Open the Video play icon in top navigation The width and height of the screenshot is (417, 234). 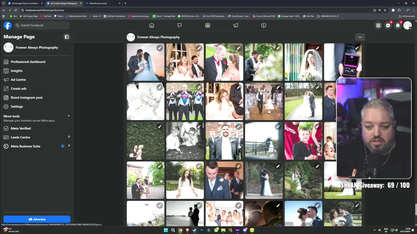264,25
